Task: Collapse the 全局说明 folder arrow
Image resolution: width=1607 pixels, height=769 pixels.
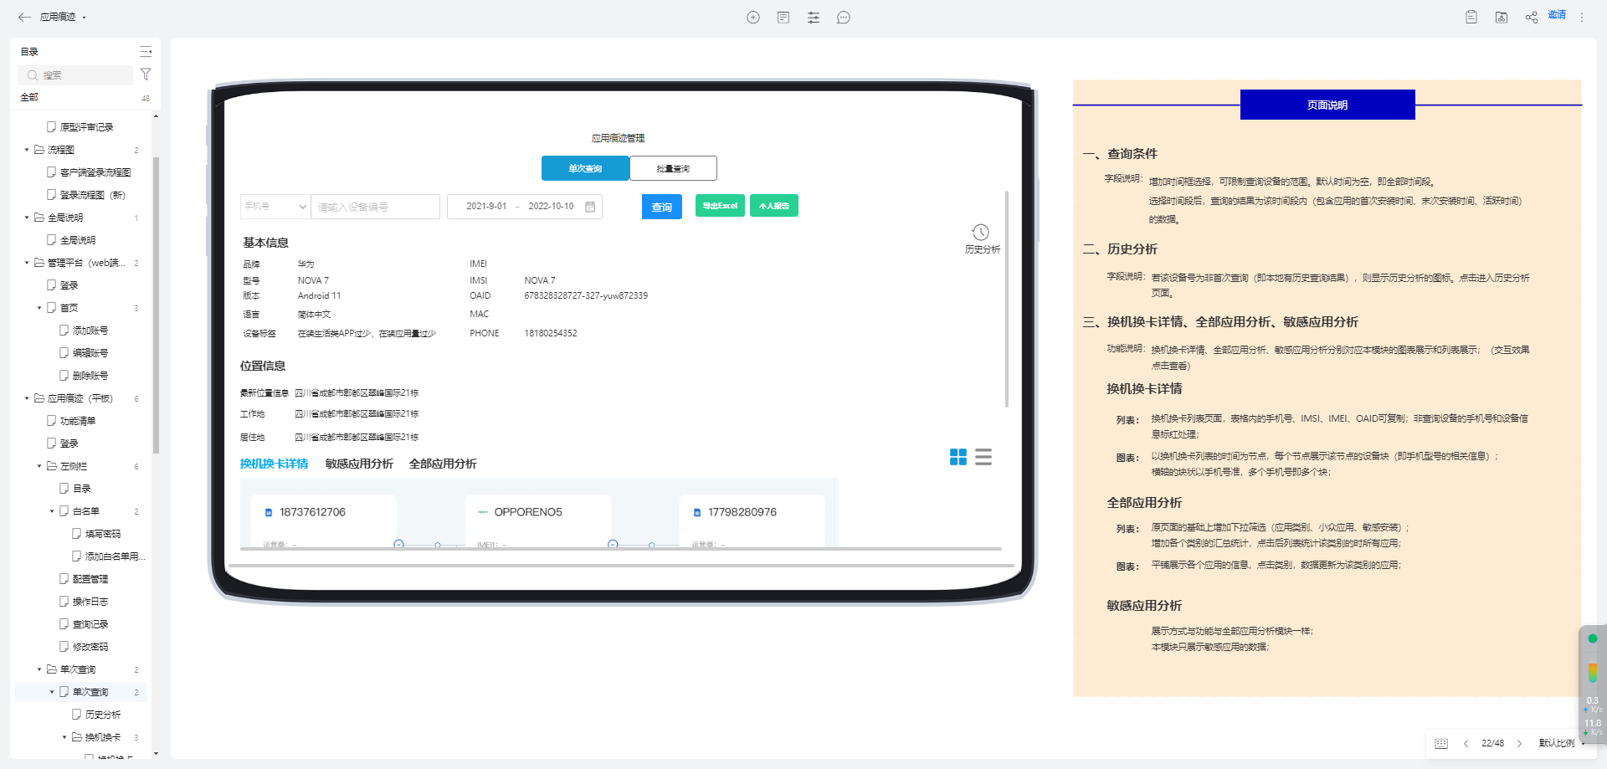Action: coord(27,218)
